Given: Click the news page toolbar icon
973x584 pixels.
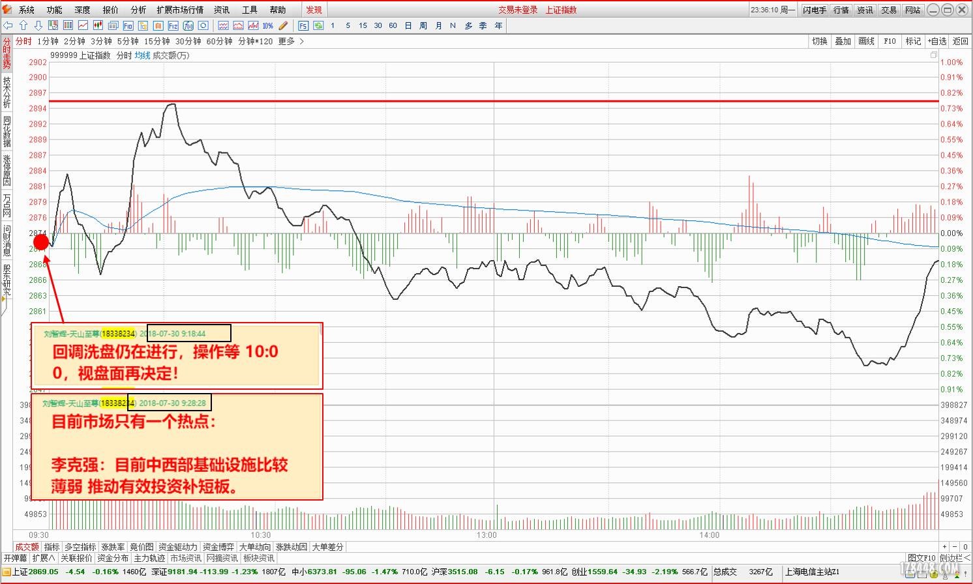Looking at the screenshot, I should click(x=113, y=25).
